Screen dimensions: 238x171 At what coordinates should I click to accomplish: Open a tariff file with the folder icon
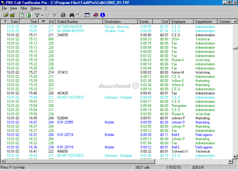(x=6, y=15)
